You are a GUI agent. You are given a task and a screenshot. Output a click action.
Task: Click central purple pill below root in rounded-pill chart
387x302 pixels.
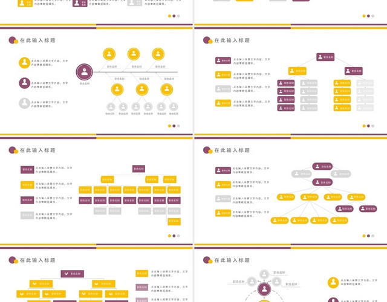pos(322,182)
